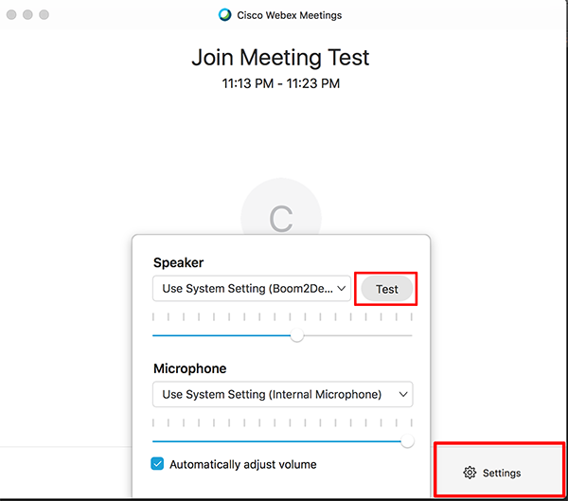Click the microphone volume slider handle
Viewport: 568px width, 501px height.
pyautogui.click(x=407, y=440)
